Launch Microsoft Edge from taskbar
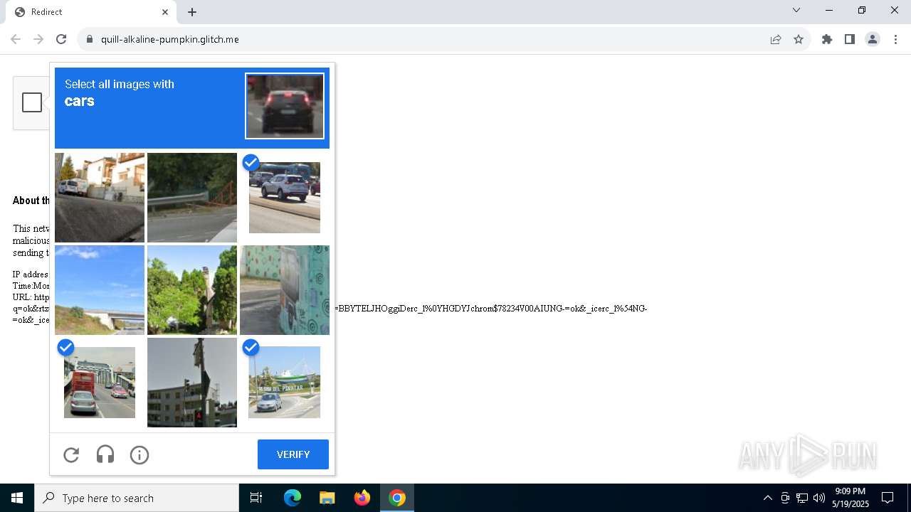This screenshot has width=911, height=512. pyautogui.click(x=293, y=498)
